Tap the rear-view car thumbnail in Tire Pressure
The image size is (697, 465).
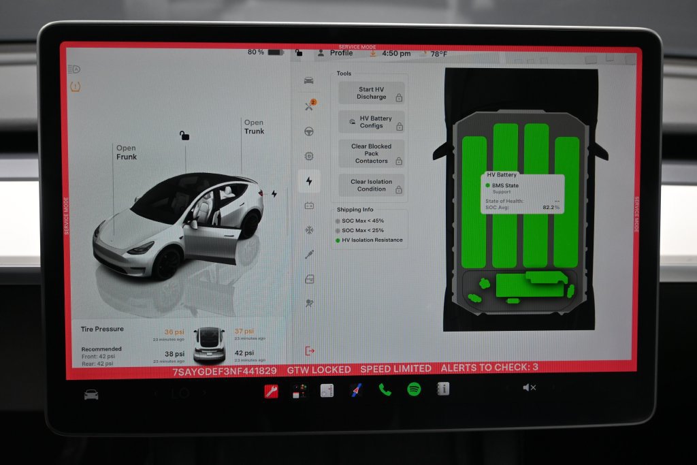click(210, 345)
